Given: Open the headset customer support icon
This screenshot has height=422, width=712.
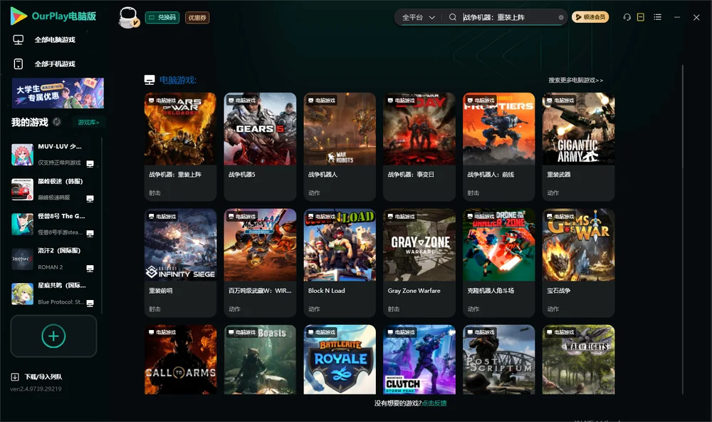Looking at the screenshot, I should pyautogui.click(x=627, y=17).
